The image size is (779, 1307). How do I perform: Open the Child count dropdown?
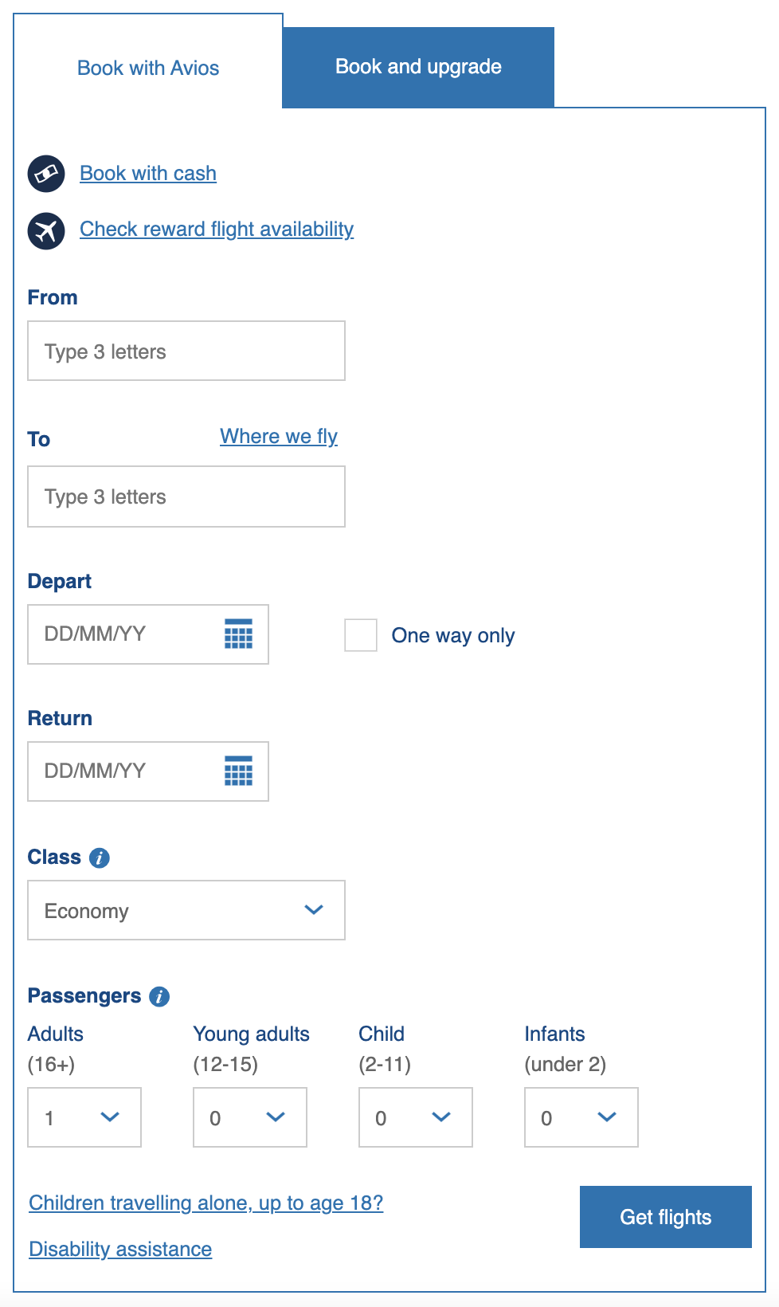pos(416,1117)
